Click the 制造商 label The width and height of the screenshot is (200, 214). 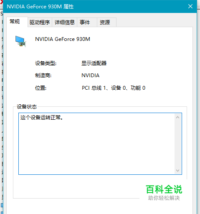click(43, 76)
